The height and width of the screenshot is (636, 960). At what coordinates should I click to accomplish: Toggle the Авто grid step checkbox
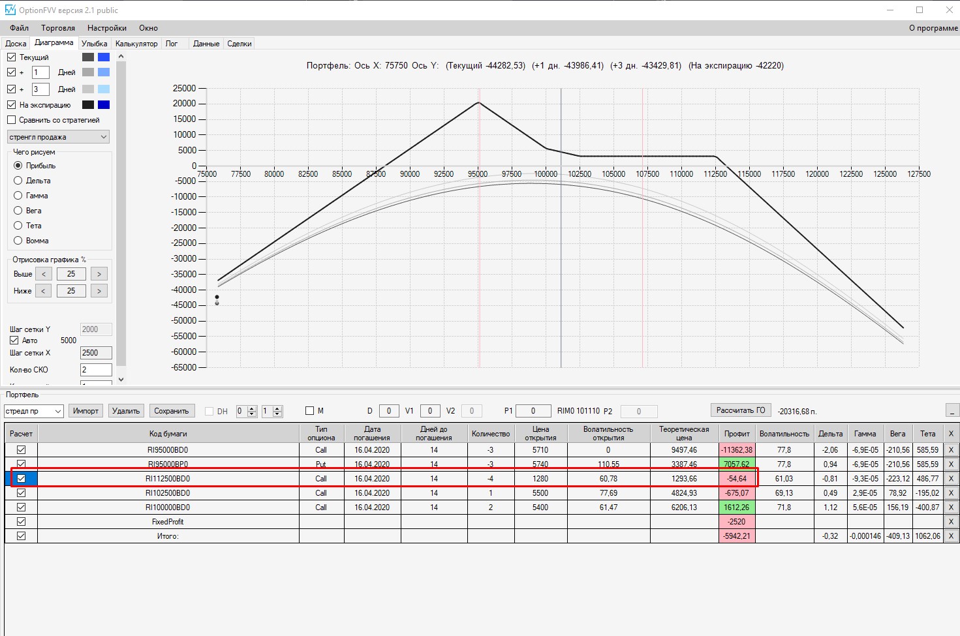14,341
